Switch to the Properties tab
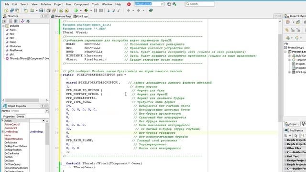306x172 pixels. pyautogui.click(x=9, y=117)
